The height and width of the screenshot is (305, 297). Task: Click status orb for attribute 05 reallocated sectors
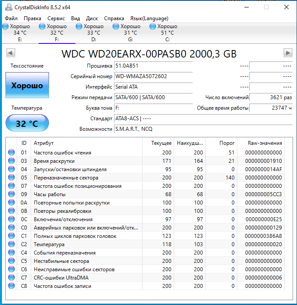[x=11, y=178]
